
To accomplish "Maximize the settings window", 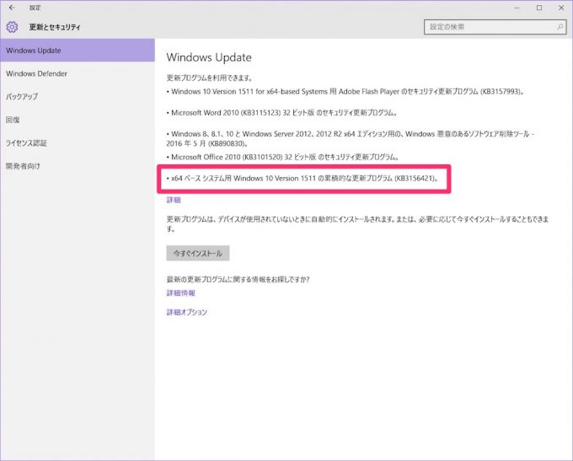I will click(539, 8).
